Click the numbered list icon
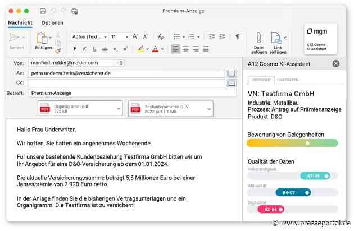The image size is (354, 231). [191, 36]
